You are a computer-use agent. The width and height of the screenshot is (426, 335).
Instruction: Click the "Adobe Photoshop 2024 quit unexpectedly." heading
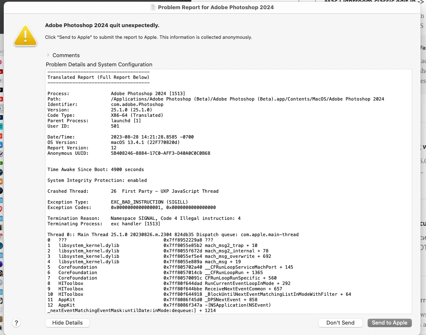(102, 25)
